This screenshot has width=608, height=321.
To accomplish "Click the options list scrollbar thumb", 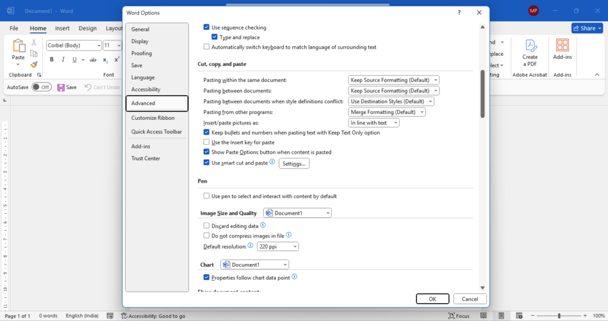I will 482,94.
